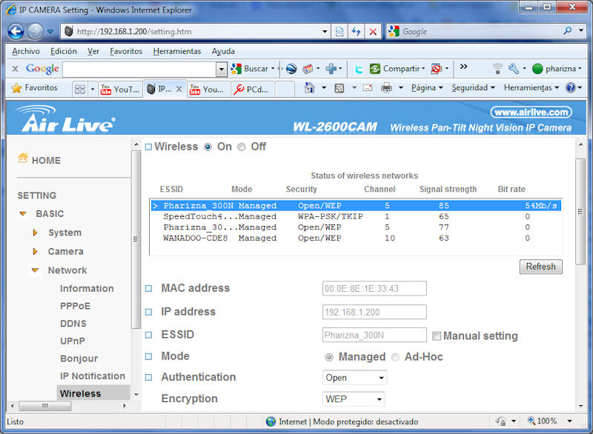
Task: Click the compatibility view icon in address bar
Action: (x=339, y=31)
